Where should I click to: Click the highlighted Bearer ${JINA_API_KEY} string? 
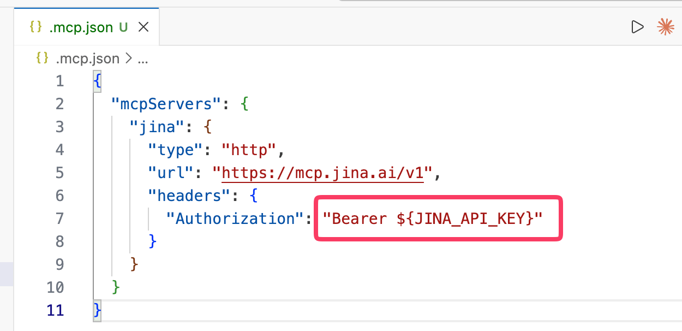tap(438, 218)
